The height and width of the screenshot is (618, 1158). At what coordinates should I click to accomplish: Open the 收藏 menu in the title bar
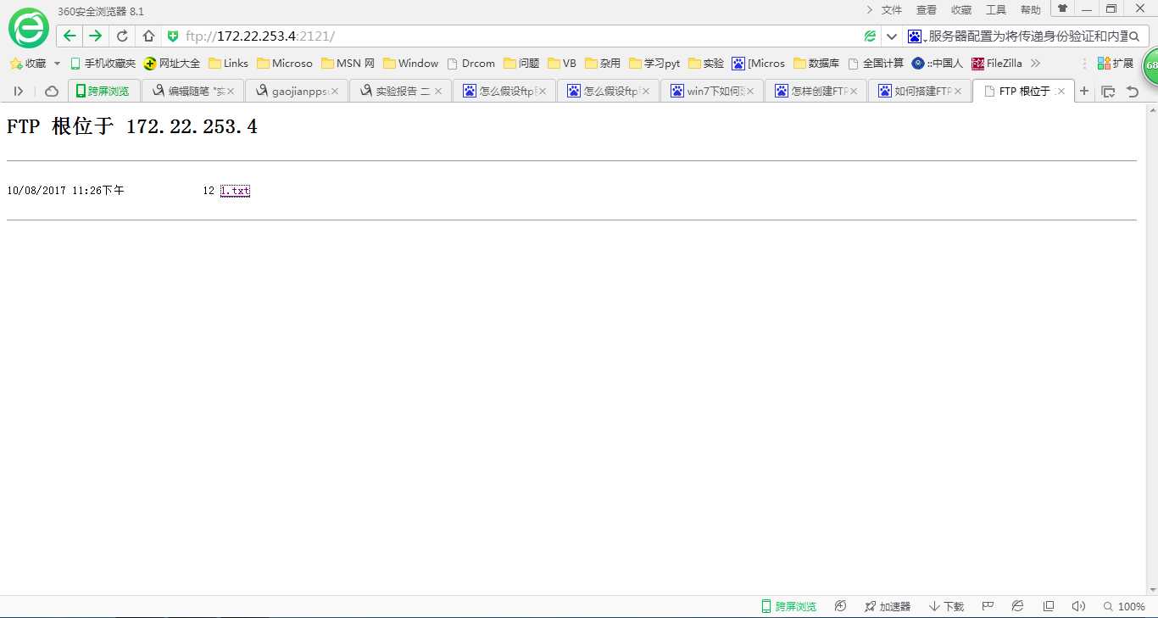(961, 10)
